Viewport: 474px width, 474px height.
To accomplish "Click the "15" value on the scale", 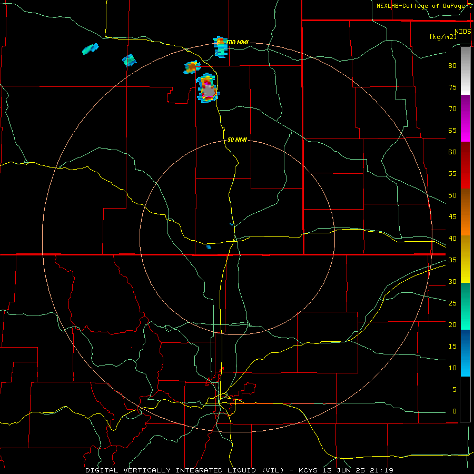I will point(452,346).
